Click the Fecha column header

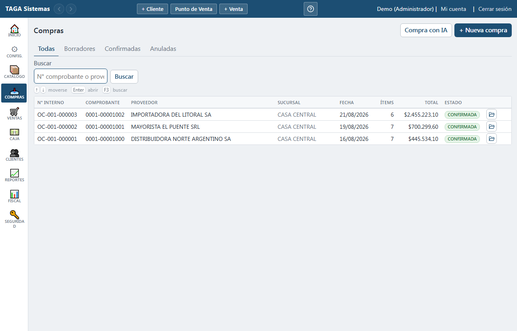347,103
